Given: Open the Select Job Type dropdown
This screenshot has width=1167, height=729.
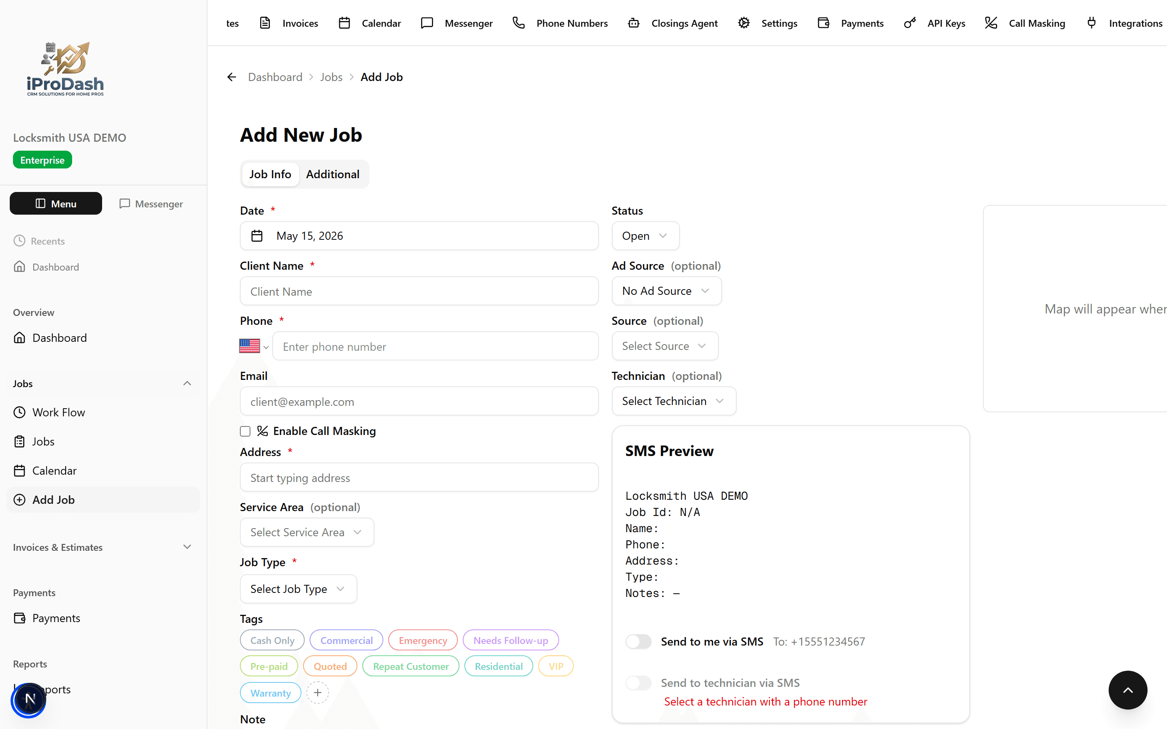Looking at the screenshot, I should pos(298,589).
